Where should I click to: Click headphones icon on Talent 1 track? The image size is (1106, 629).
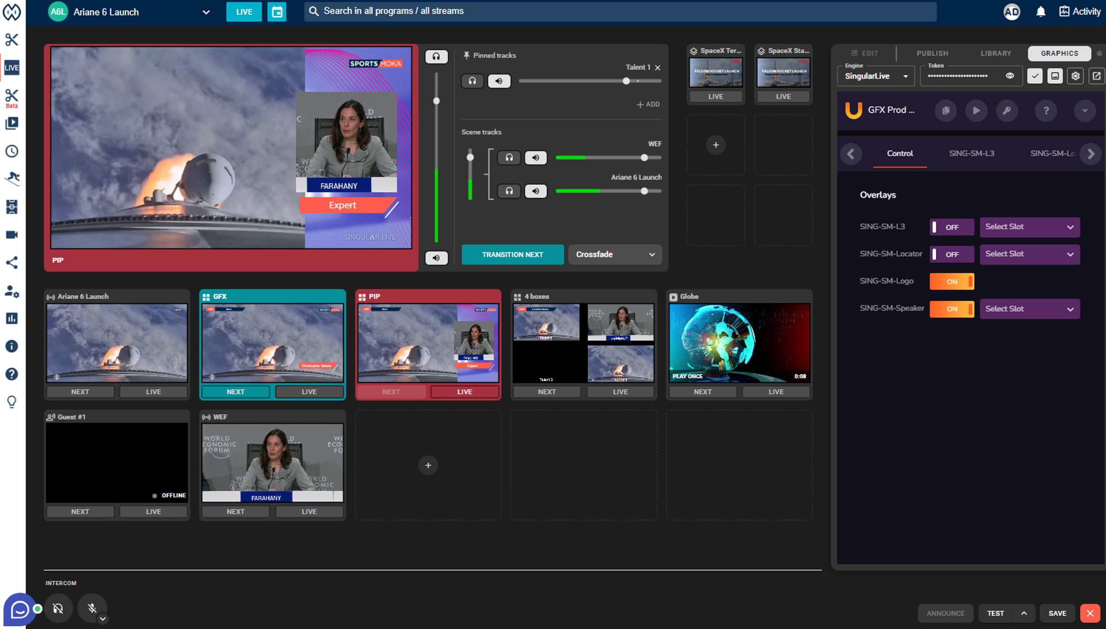472,81
